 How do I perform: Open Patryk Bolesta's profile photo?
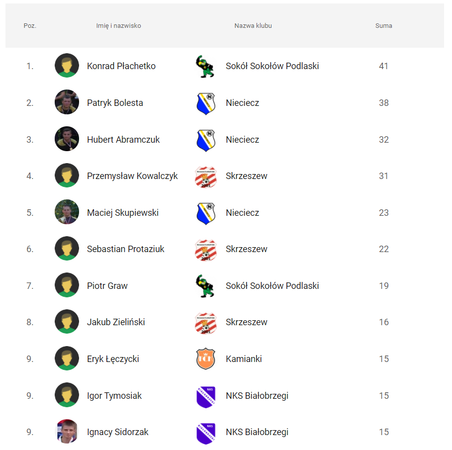pos(67,102)
